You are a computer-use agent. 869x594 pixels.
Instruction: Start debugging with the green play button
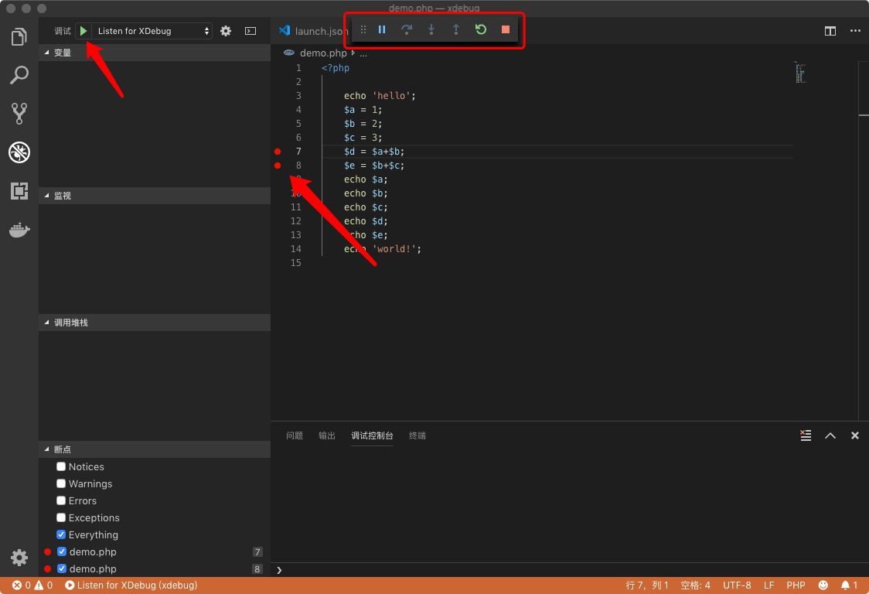coord(83,31)
